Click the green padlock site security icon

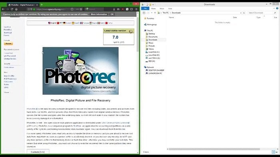(x=34, y=9)
